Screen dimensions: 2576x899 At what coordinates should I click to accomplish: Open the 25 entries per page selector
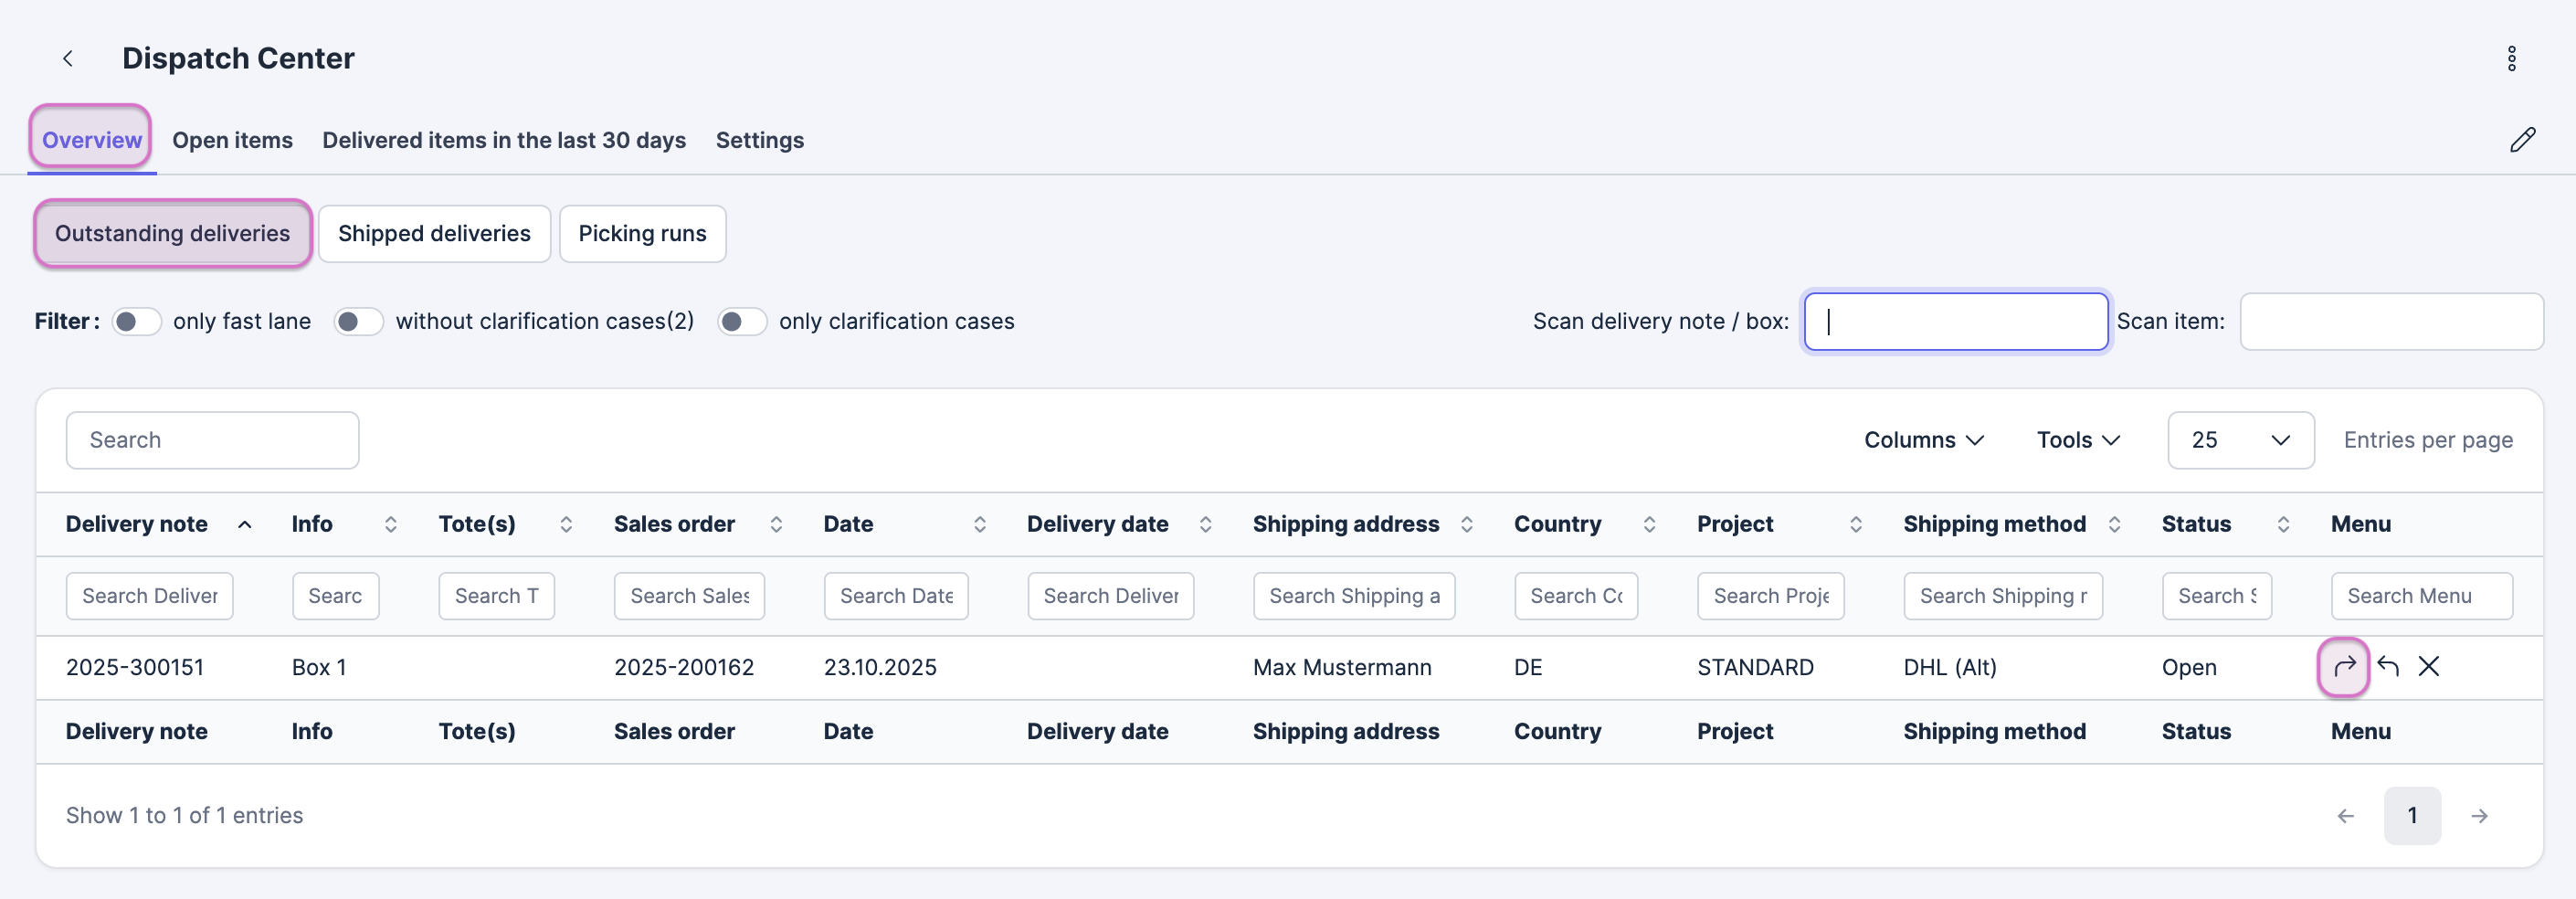[x=2240, y=440]
